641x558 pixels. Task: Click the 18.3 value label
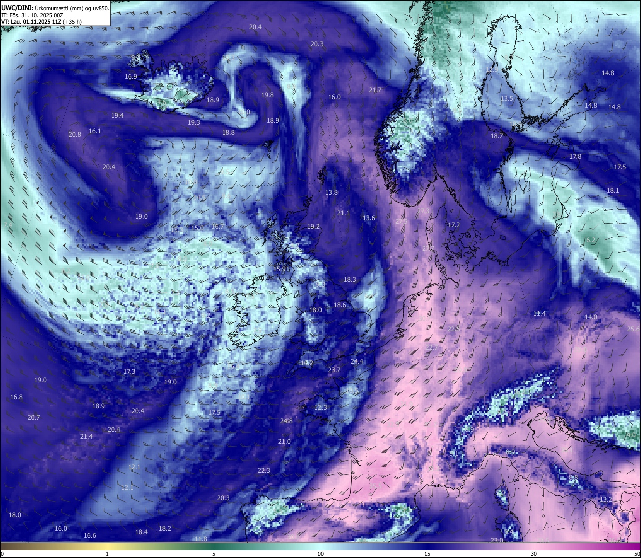(350, 280)
